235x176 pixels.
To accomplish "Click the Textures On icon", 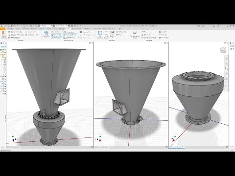I will click(x=81, y=32).
